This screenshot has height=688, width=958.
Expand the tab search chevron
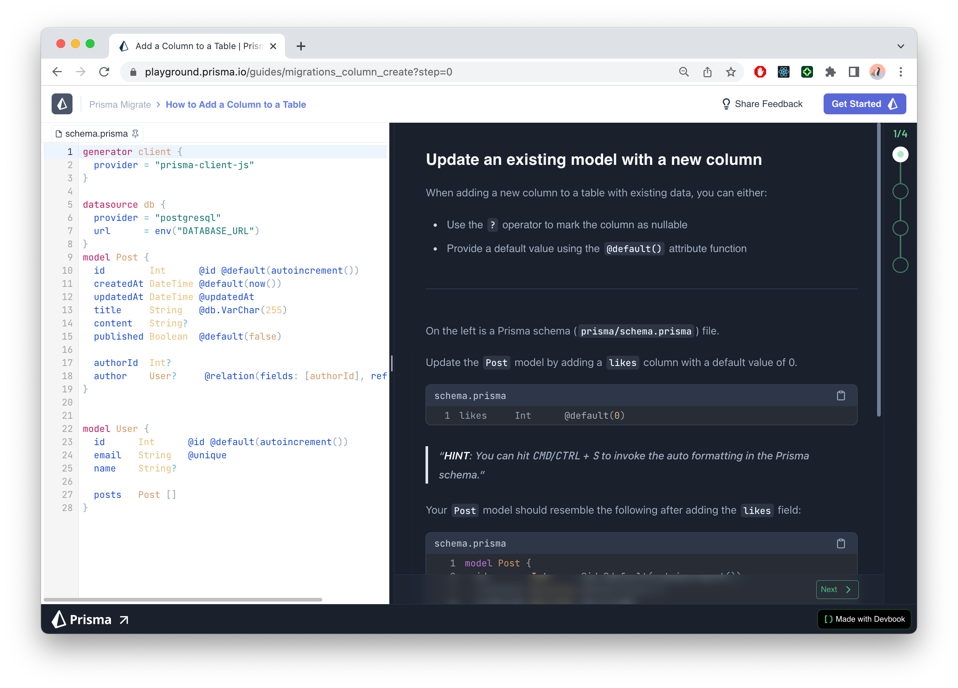(901, 47)
